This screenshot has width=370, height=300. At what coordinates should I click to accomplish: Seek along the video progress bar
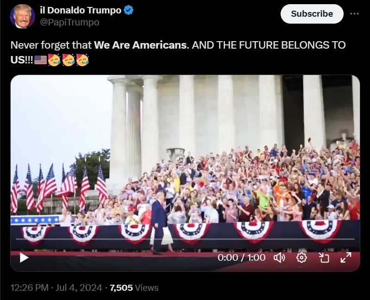coord(185,239)
